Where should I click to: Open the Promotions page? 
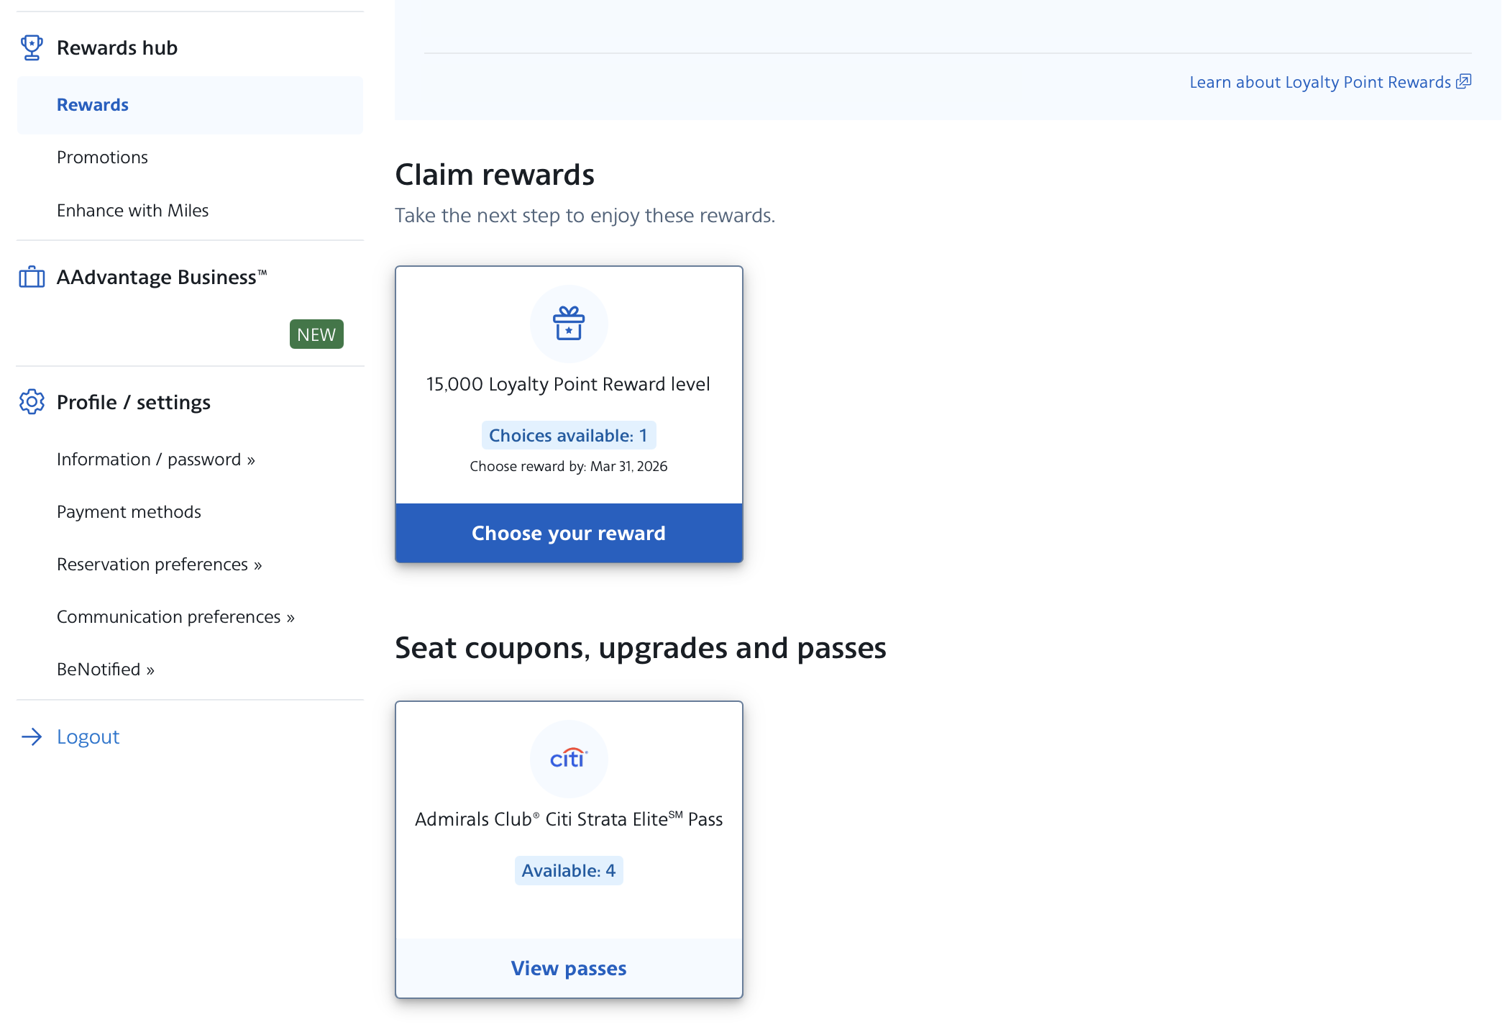click(x=102, y=158)
